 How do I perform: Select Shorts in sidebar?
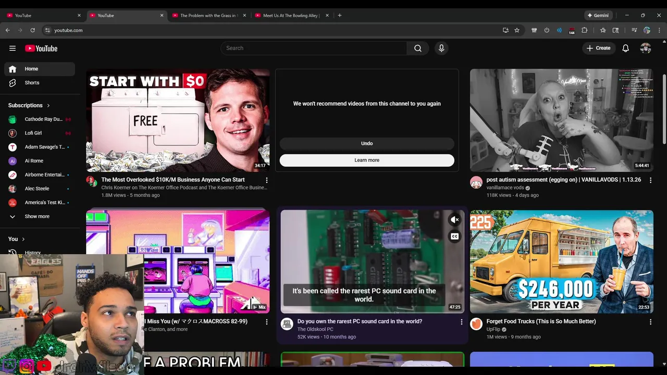(40, 83)
